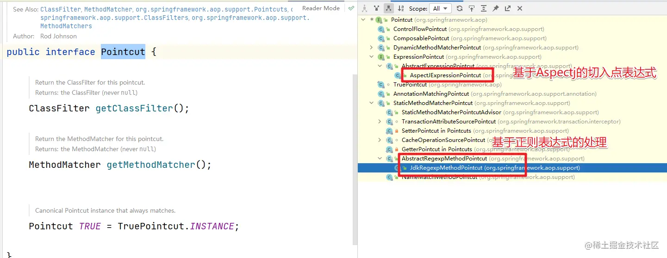Click ExpressionPointcut interface icon
667x258 pixels.
(x=381, y=57)
